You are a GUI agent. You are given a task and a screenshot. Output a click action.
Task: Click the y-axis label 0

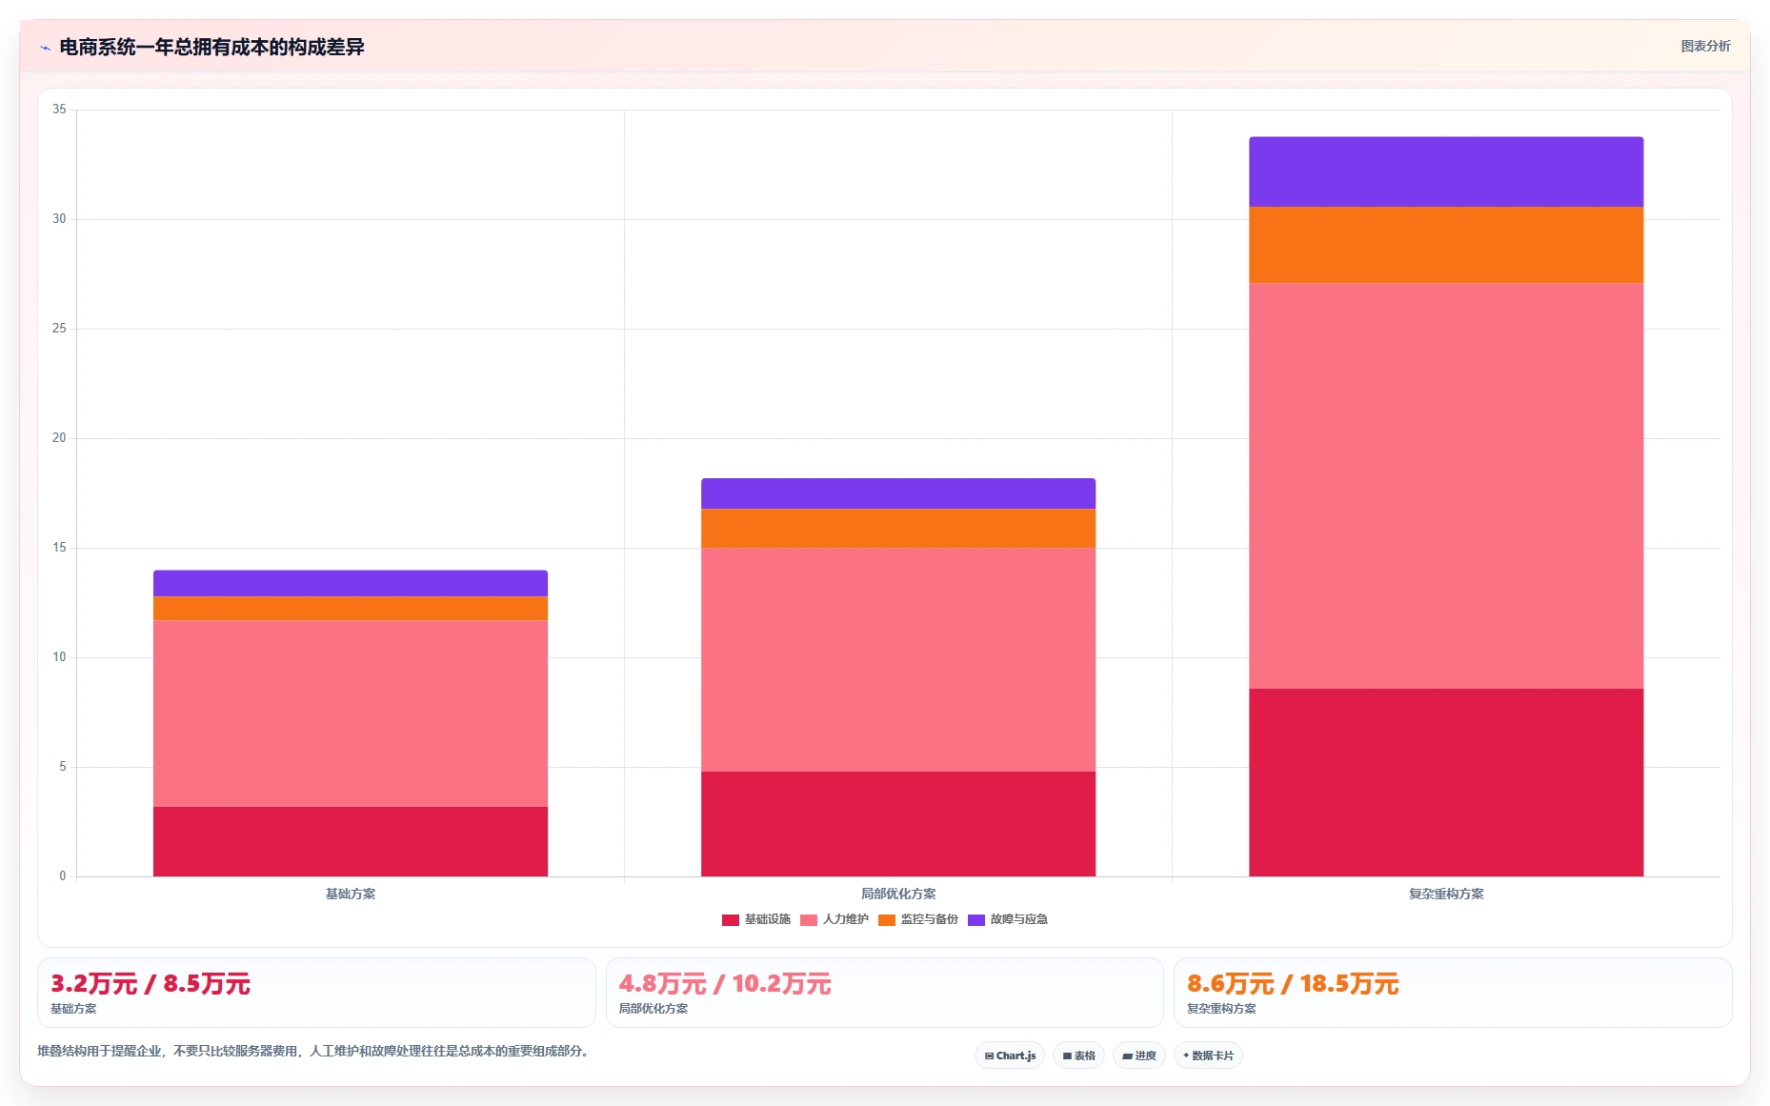point(63,876)
